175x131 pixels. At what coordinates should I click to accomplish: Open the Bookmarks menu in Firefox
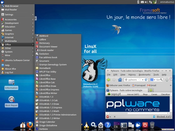tap(144, 75)
